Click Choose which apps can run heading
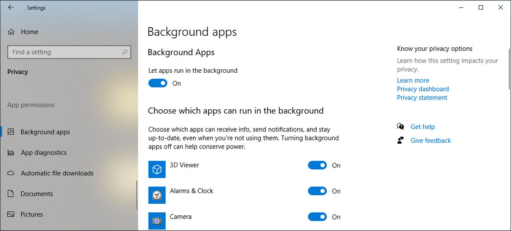The image size is (511, 231). 235,111
